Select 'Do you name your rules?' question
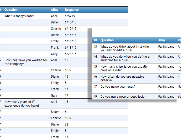Image resolution: width=189 pixels, height=140 pixels. [118, 87]
